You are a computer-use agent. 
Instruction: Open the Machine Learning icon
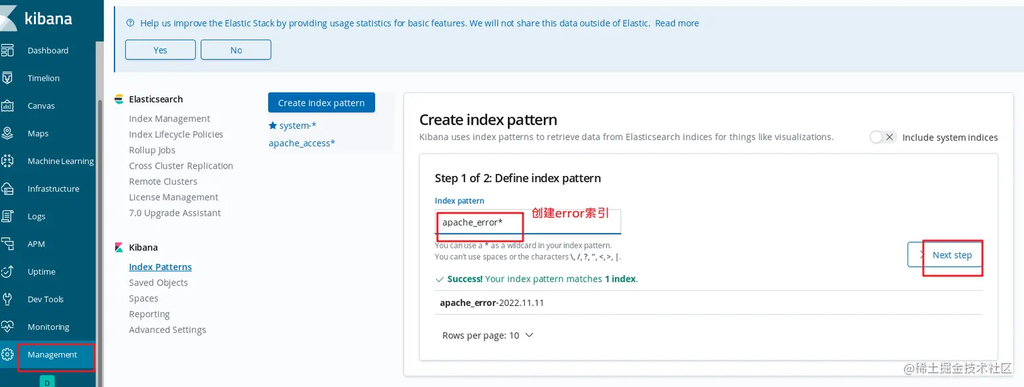tap(7, 161)
